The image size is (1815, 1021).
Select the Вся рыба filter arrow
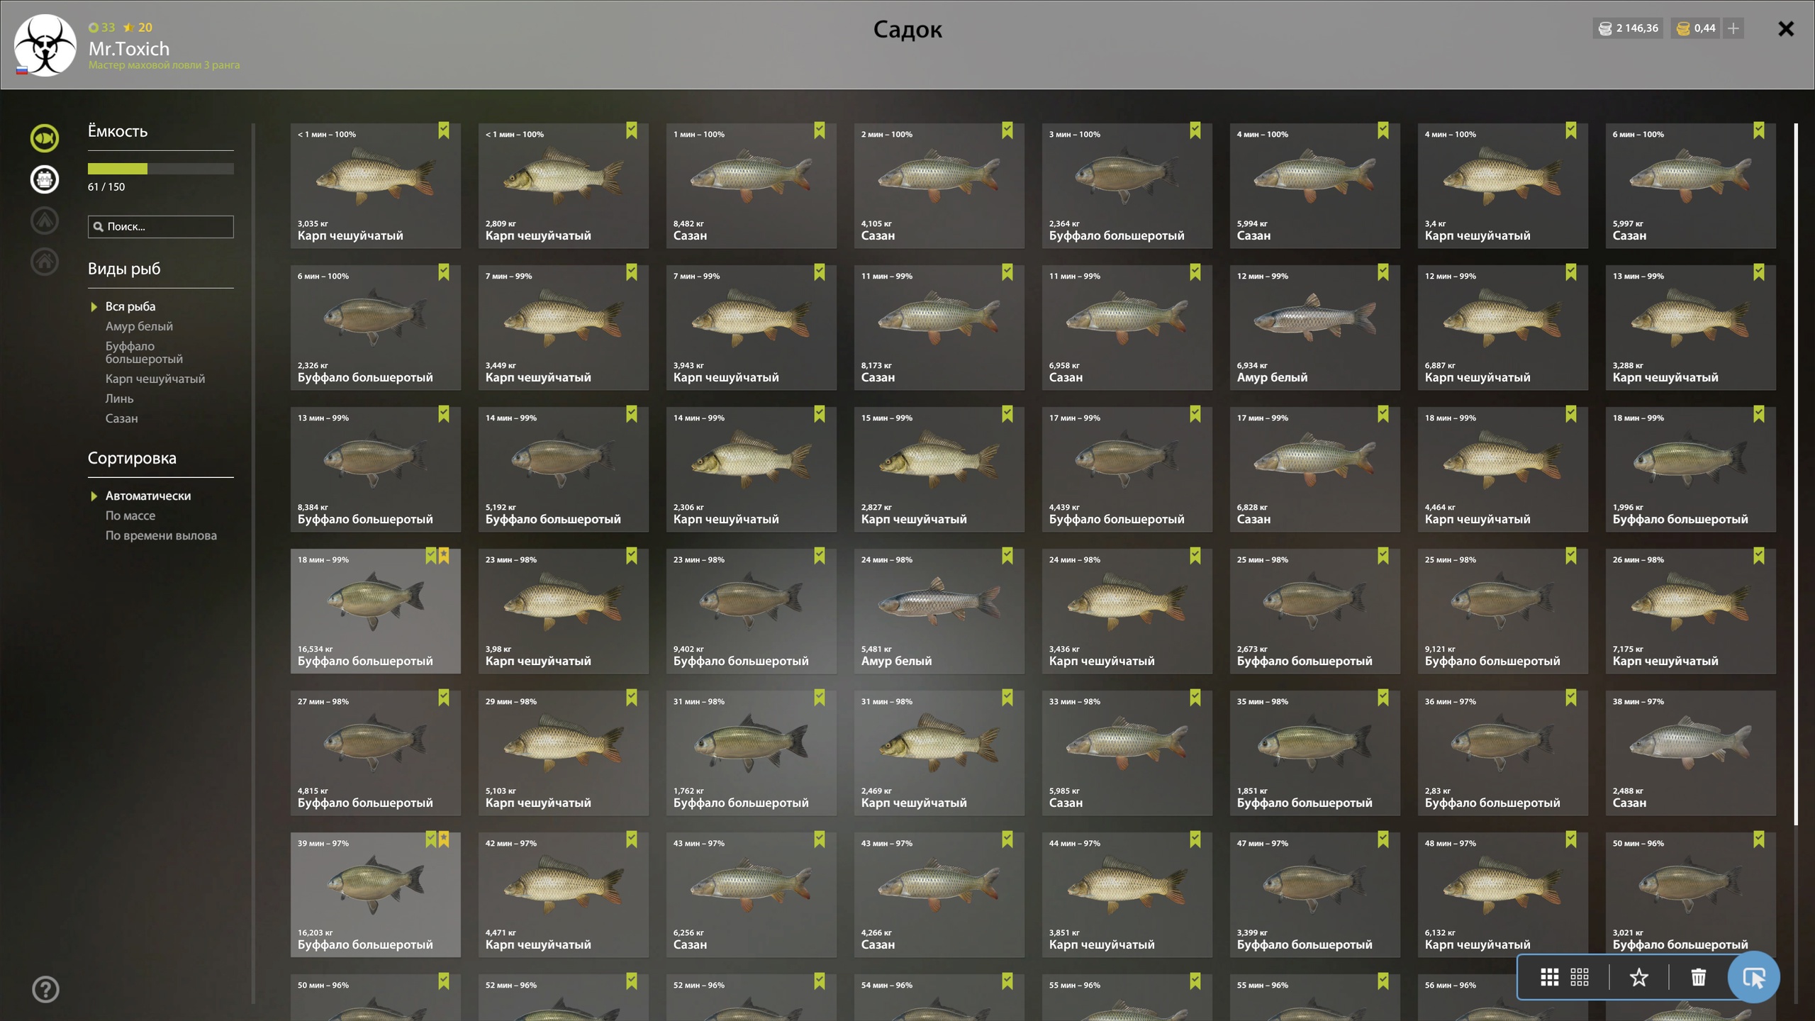[94, 307]
